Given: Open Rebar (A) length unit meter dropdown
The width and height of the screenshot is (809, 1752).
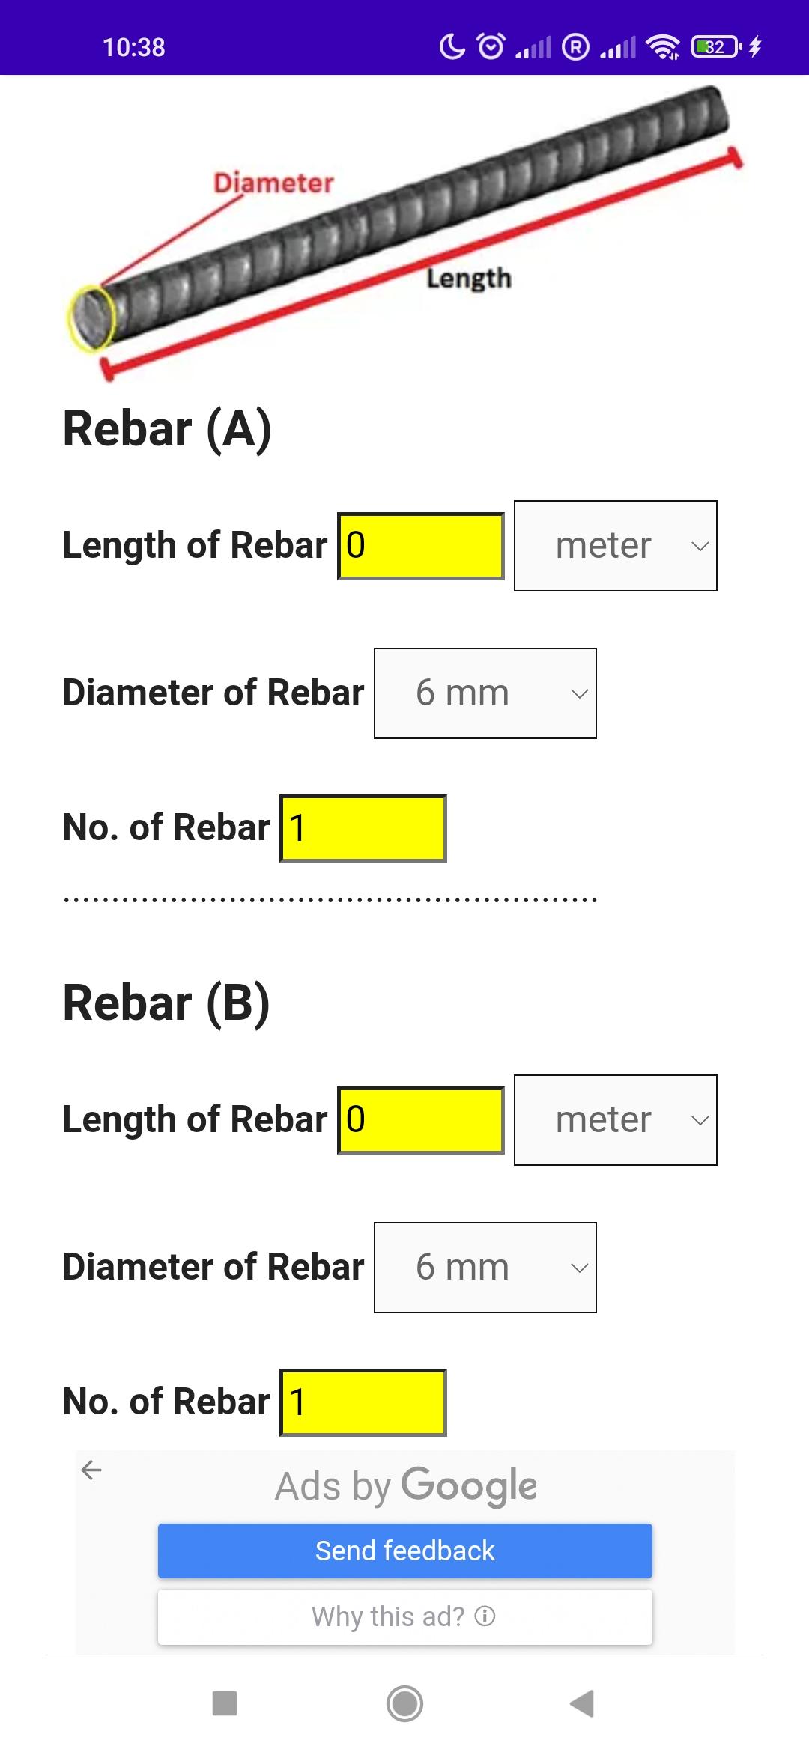Looking at the screenshot, I should point(616,546).
